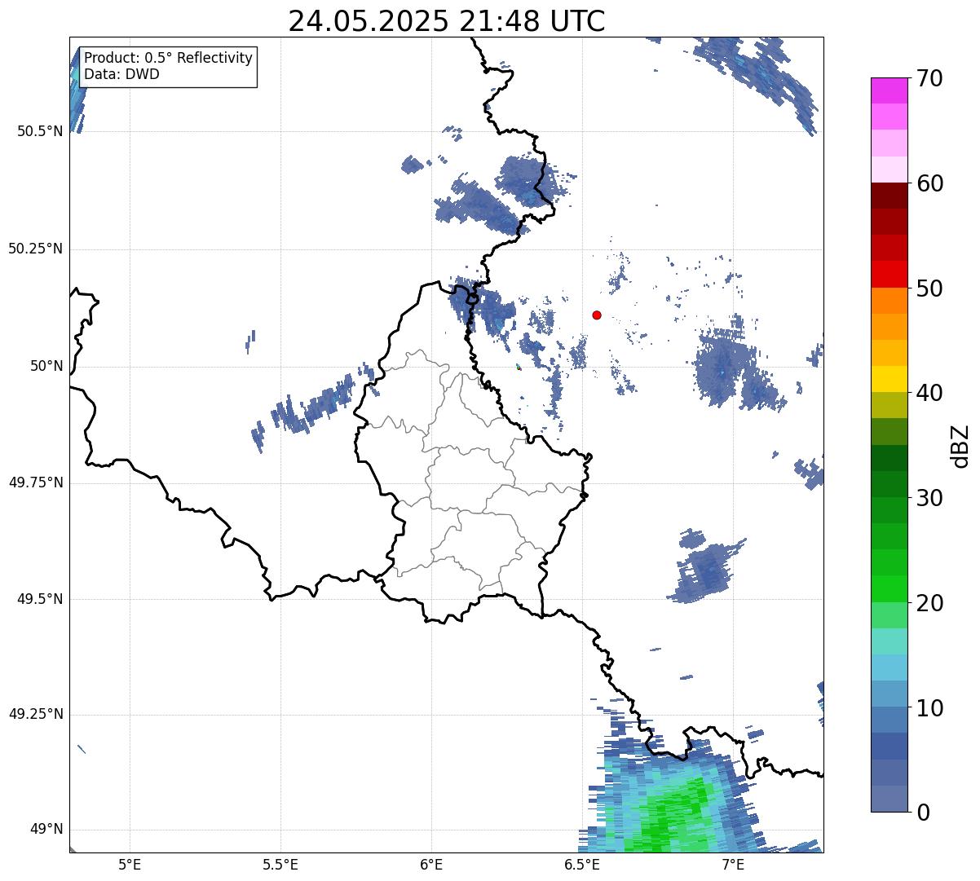Select the yellow colorbar swatch above 40
Viewport: 980px width, 881px height.
(889, 379)
